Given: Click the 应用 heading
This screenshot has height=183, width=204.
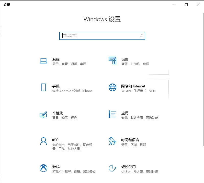Looking at the screenshot, I should coord(125,113).
